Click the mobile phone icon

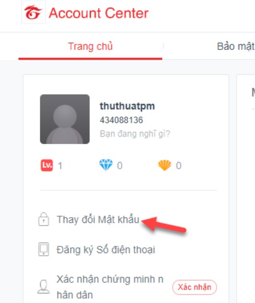pyautogui.click(x=44, y=249)
